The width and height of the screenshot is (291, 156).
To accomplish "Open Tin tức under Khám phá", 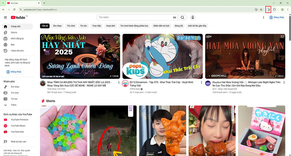I will click(x=17, y=99).
